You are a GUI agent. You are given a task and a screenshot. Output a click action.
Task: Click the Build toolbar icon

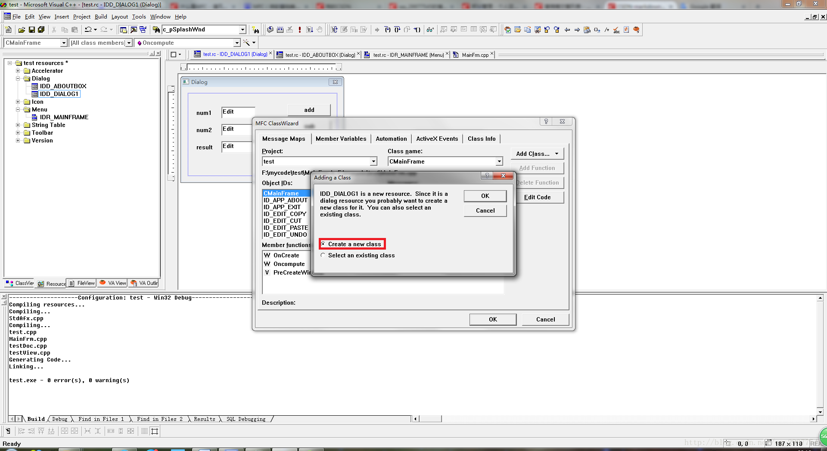280,30
